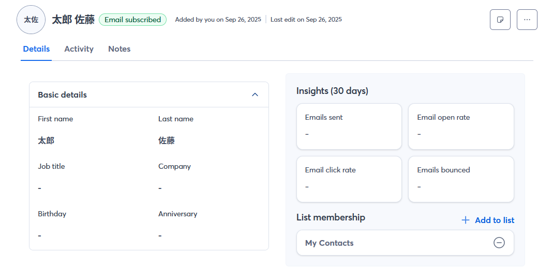Screen dimensions: 553x270
Task: Click the First name value 太郎
Action: (x=46, y=140)
